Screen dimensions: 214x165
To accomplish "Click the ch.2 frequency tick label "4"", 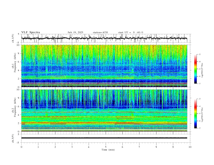I will 19,115.
